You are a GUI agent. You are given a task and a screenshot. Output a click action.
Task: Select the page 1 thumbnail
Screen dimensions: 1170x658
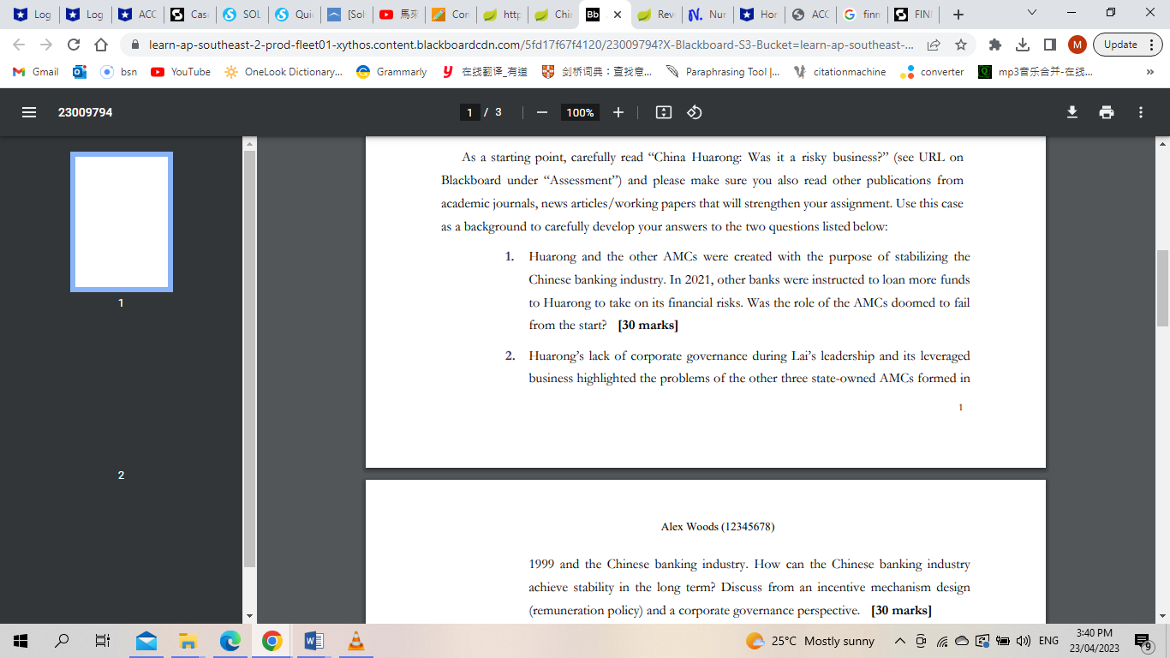point(122,222)
